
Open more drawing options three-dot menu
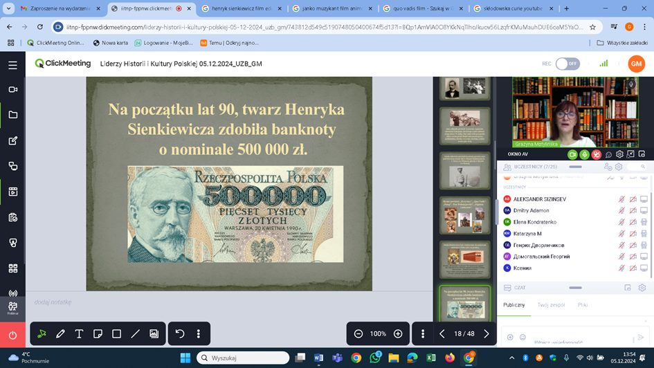tap(199, 334)
